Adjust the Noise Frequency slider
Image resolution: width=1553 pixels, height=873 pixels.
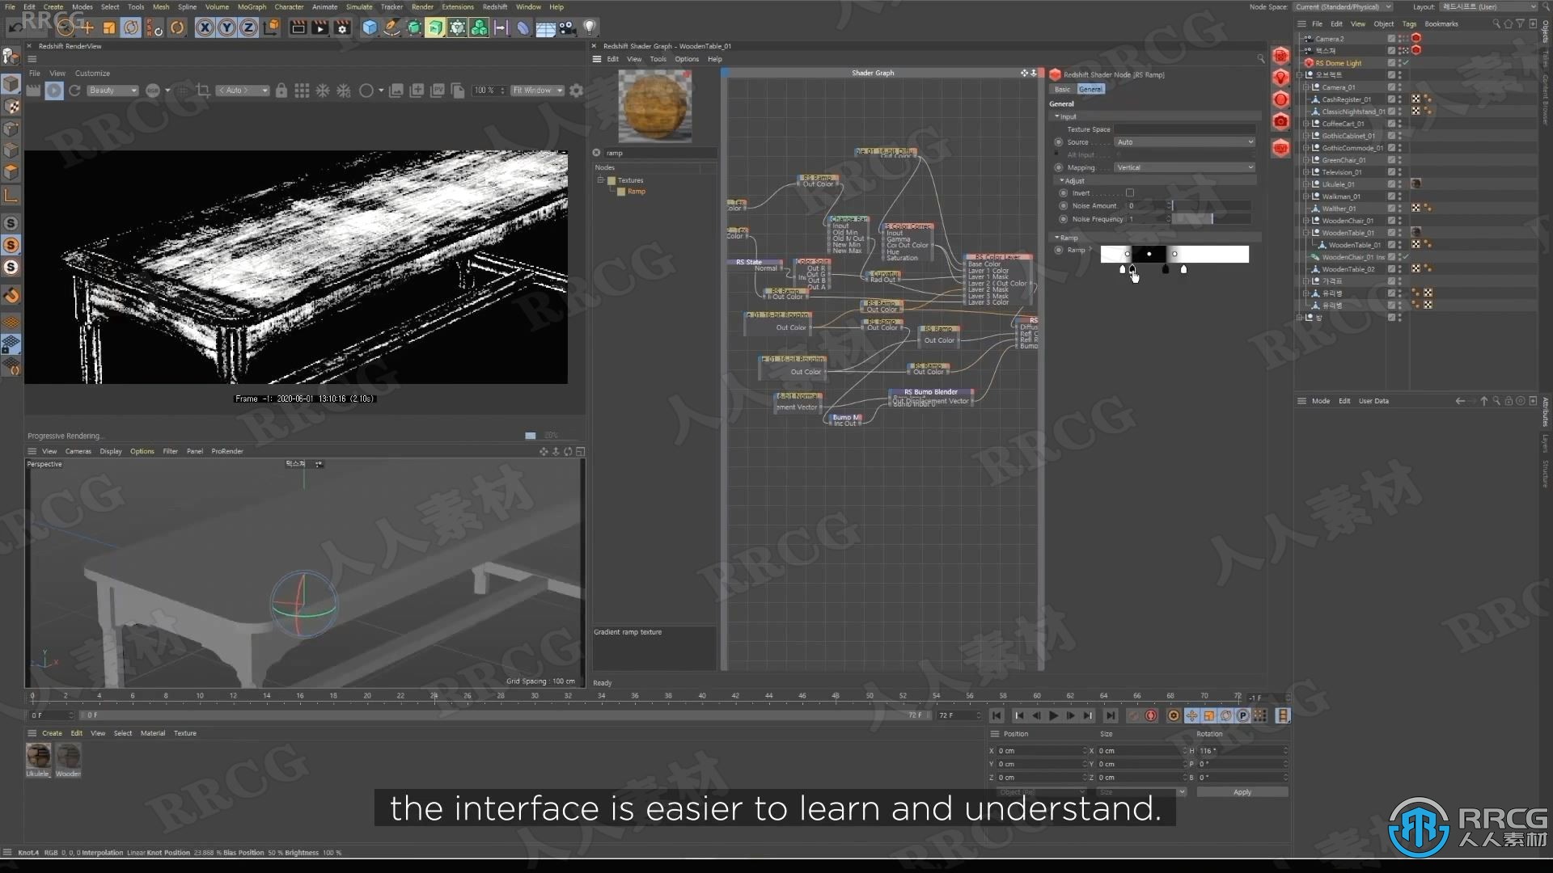tap(1211, 219)
